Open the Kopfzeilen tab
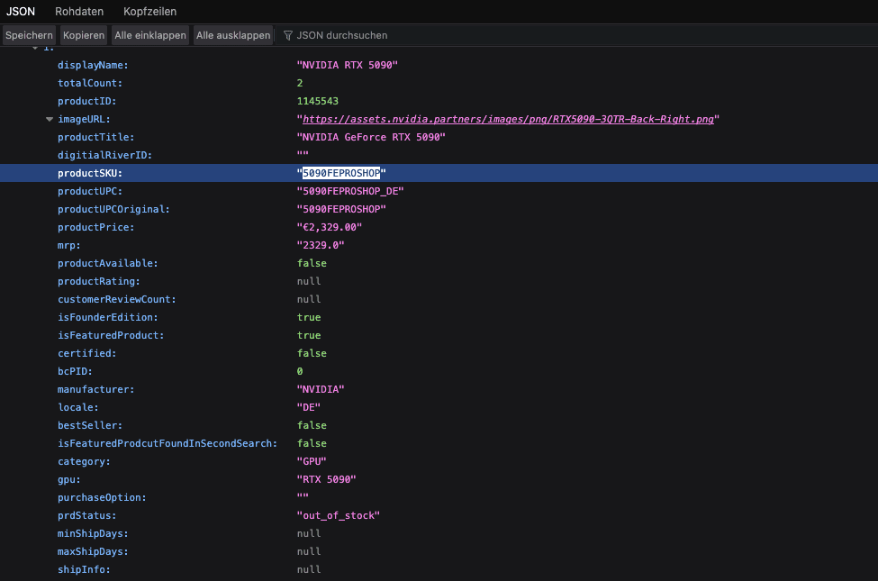878x581 pixels. point(149,11)
